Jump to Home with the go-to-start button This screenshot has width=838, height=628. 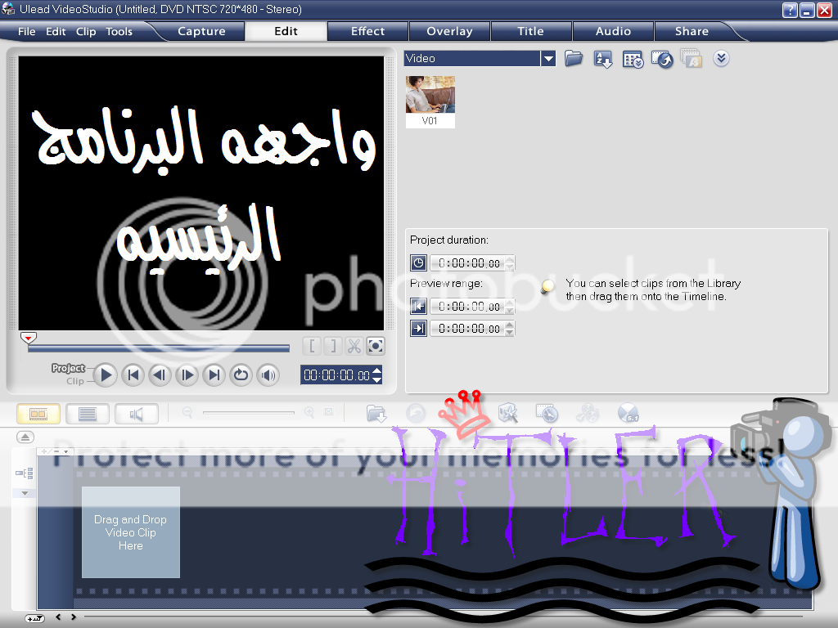click(x=133, y=375)
